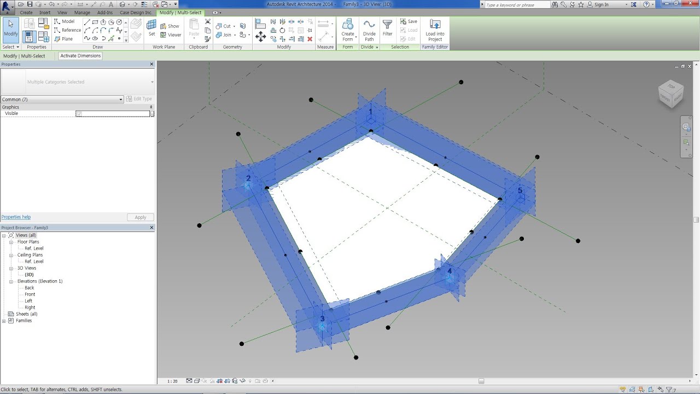Open the Properties help link
Image resolution: width=700 pixels, height=394 pixels.
coord(16,217)
